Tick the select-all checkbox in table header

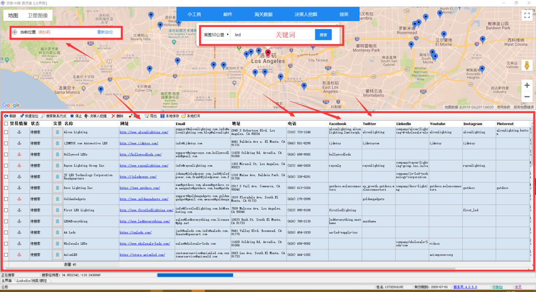click(6, 124)
